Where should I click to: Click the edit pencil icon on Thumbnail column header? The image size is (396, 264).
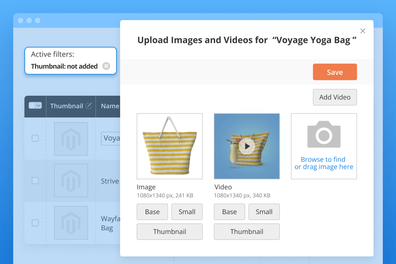pyautogui.click(x=88, y=105)
